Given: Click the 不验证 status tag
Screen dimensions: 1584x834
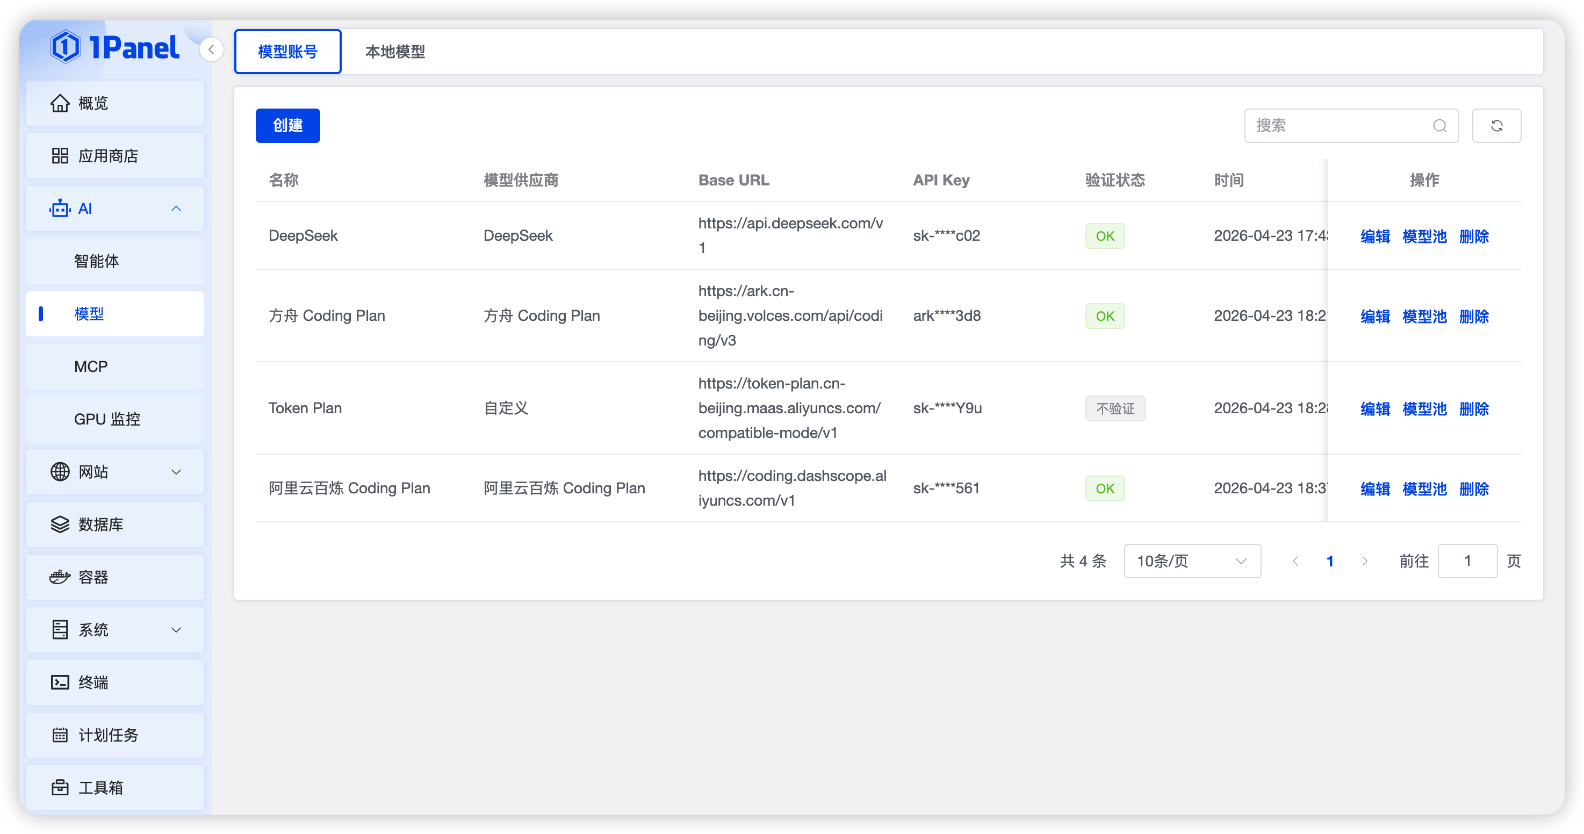Looking at the screenshot, I should click(1115, 408).
